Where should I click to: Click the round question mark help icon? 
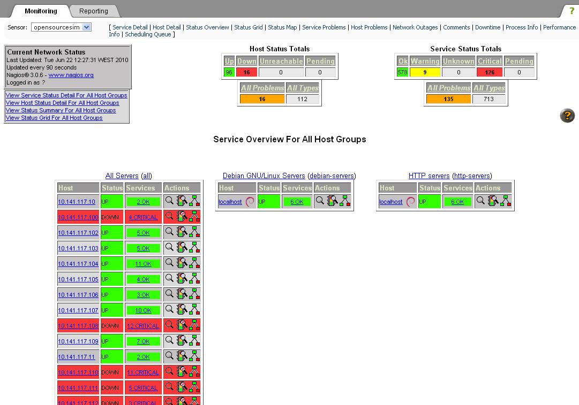coord(567,116)
